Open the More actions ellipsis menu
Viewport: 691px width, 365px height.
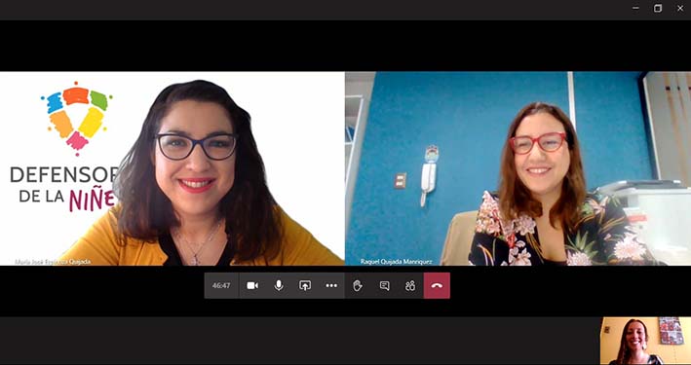[x=331, y=286]
